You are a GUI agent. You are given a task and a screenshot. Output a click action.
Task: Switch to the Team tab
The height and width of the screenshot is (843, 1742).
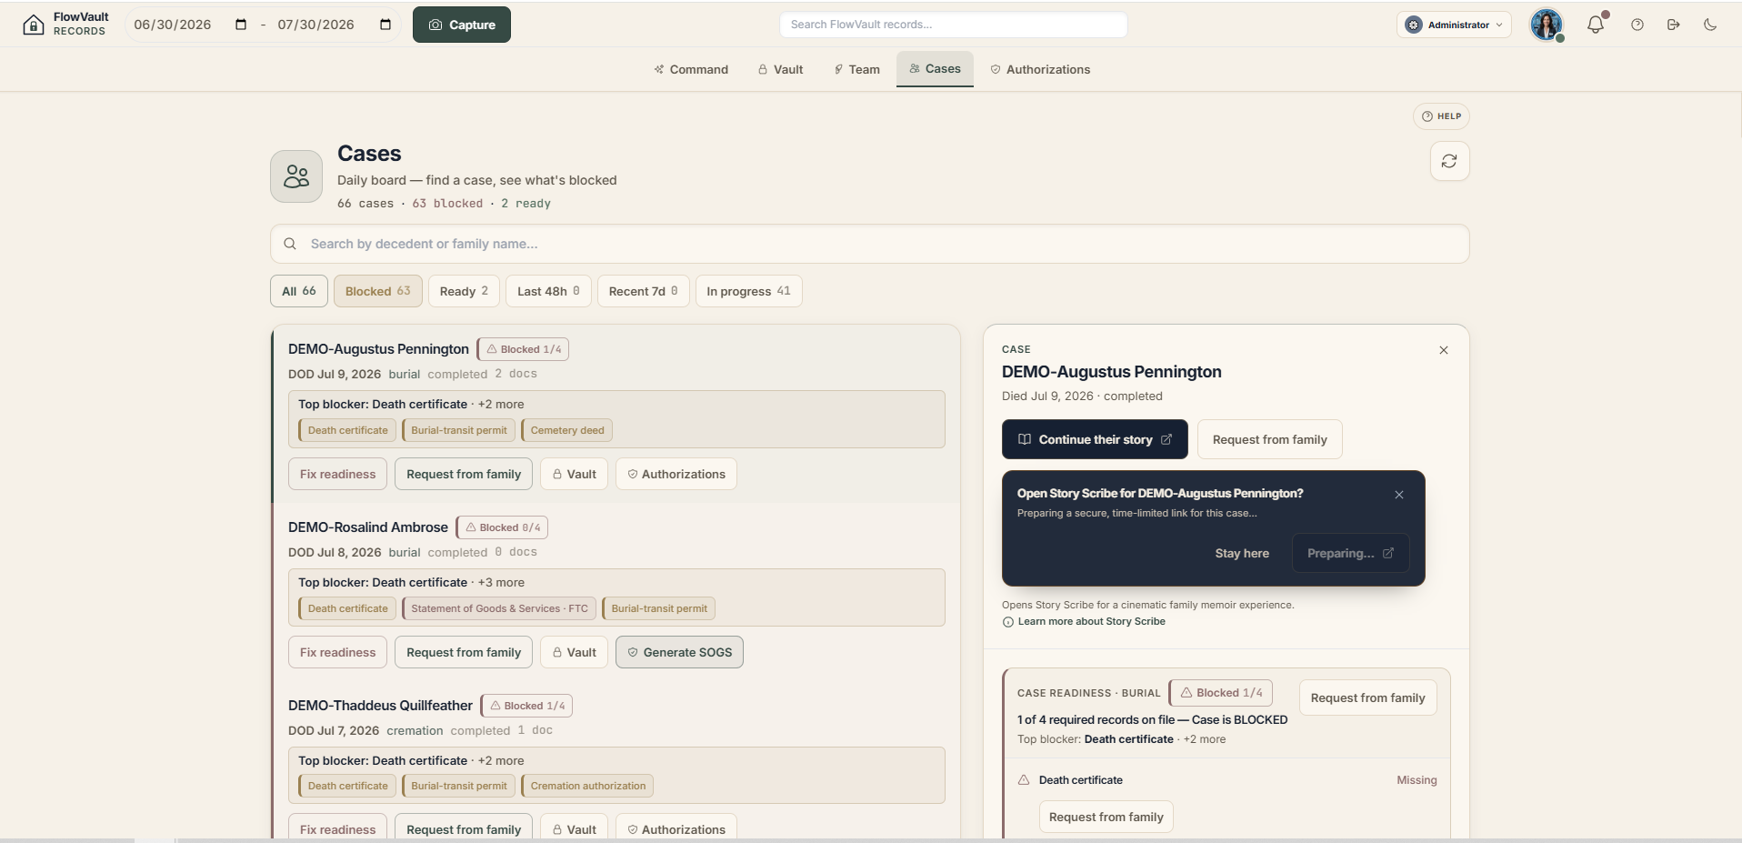pos(856,69)
